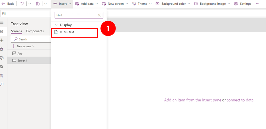Open the Insert menu
Viewport: 266px width, 129px height.
(x=62, y=4)
